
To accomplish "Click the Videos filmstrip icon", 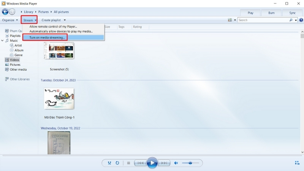I will click(x=7, y=60).
